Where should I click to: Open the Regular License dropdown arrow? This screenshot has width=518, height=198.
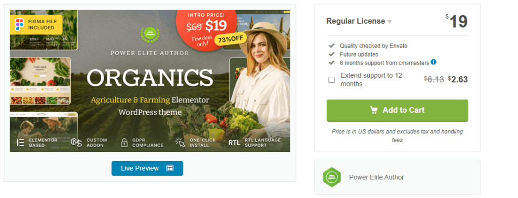390,22
